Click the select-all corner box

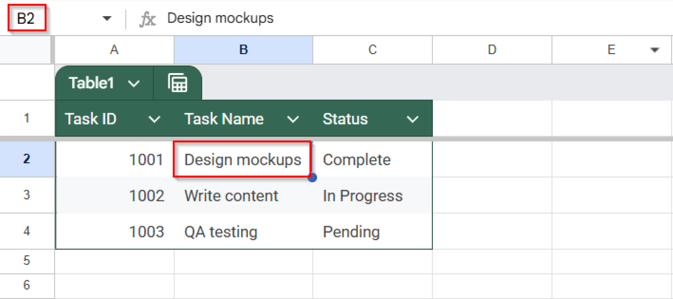click(x=26, y=50)
